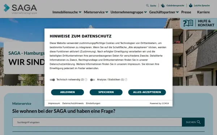Click the Leichte Sprache reader icon
Image resolution: width=217 pixels, height=135 pixels.
(191, 5)
